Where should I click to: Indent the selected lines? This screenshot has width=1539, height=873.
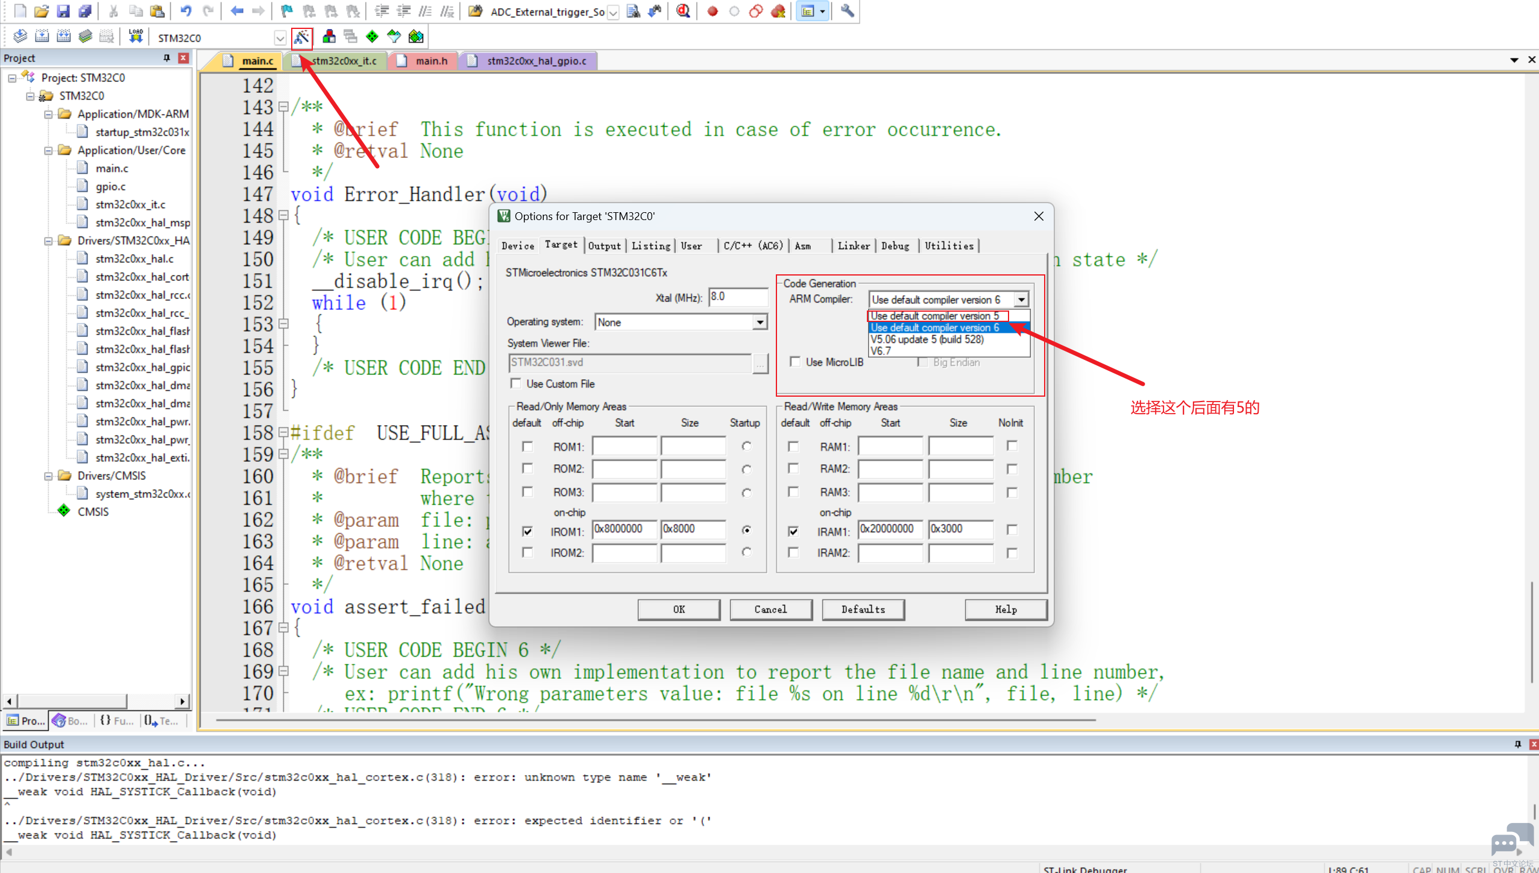[382, 11]
